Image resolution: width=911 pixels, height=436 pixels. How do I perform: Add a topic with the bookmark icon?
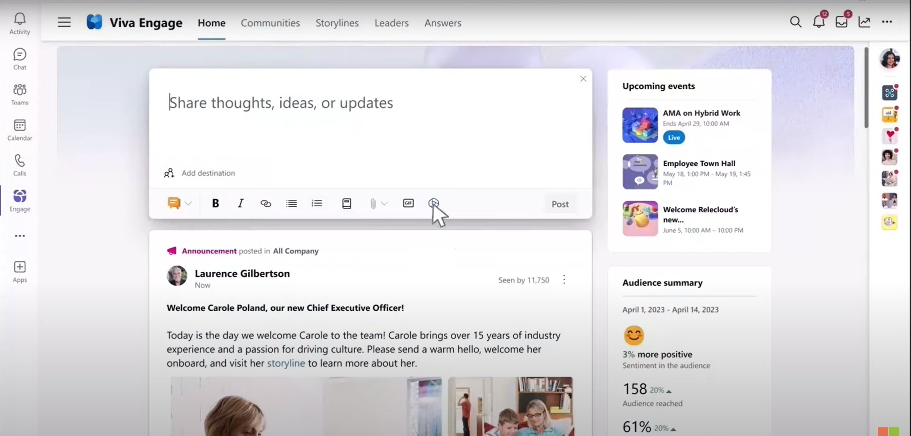(346, 203)
